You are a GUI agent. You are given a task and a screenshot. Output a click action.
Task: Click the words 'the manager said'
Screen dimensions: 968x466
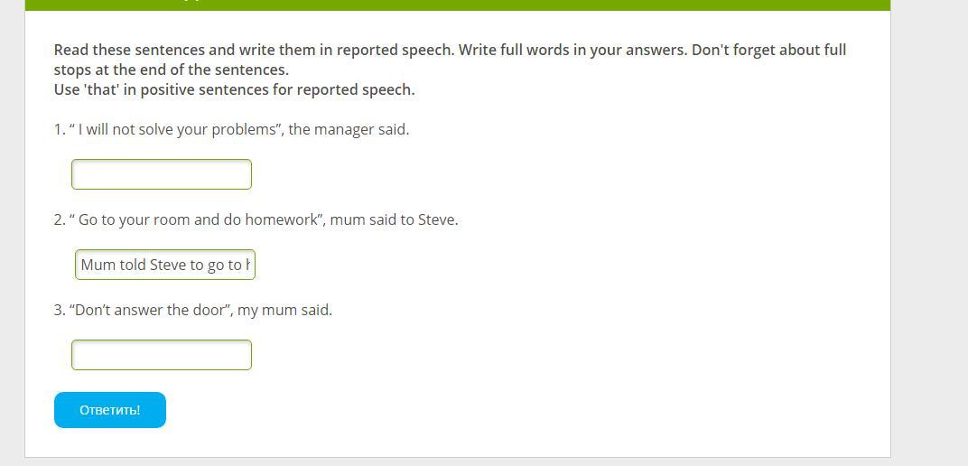pyautogui.click(x=349, y=129)
